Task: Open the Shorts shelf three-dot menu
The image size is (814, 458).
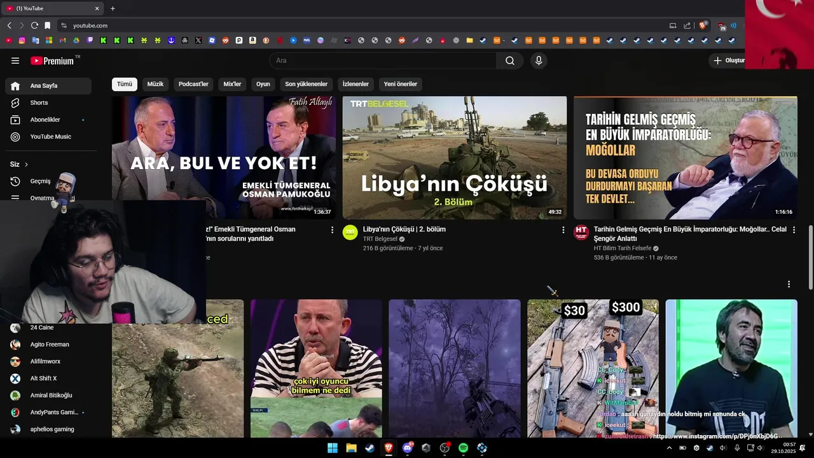Action: pos(789,284)
